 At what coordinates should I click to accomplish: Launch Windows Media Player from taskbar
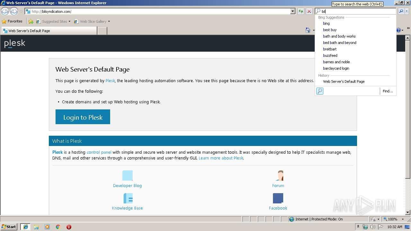coord(47,227)
